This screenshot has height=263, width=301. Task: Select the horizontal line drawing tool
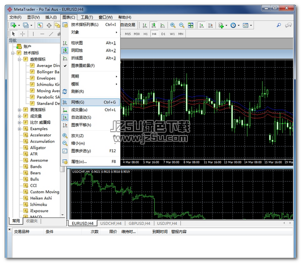coord(42,34)
